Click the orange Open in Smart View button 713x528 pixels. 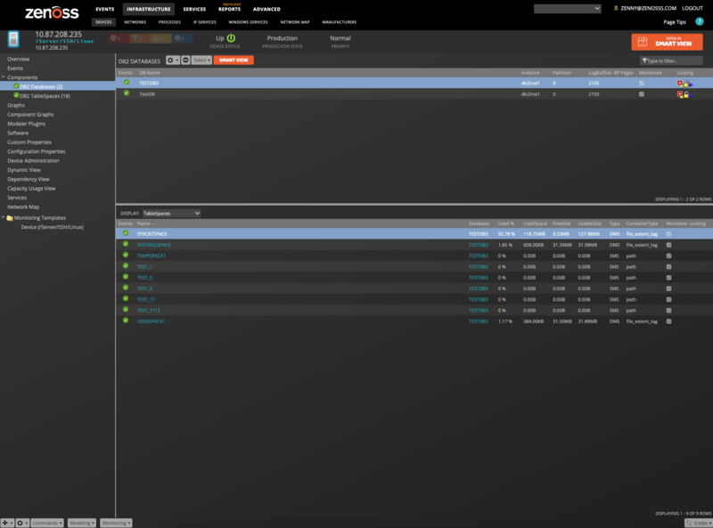667,42
